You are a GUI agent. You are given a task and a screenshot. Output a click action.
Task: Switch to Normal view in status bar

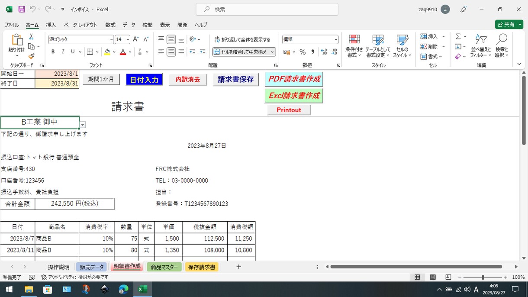417,277
